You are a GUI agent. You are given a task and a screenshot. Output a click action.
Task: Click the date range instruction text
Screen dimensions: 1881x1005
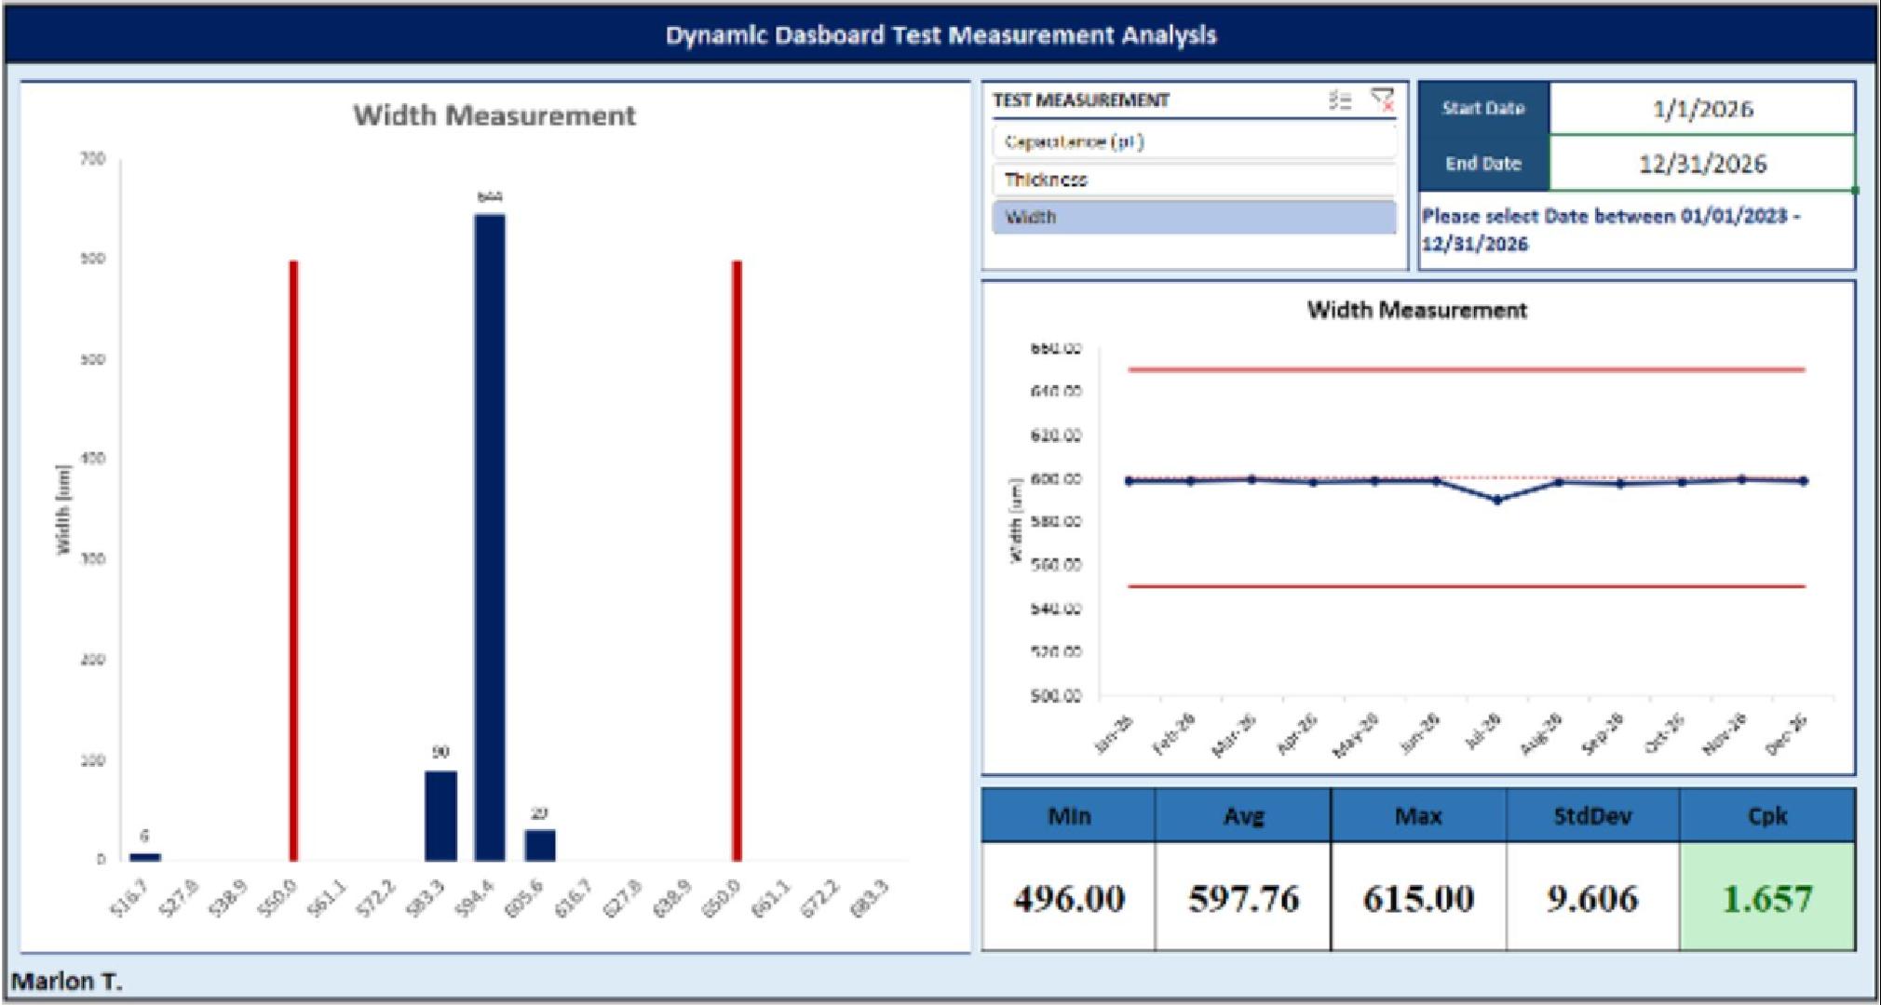[1611, 230]
